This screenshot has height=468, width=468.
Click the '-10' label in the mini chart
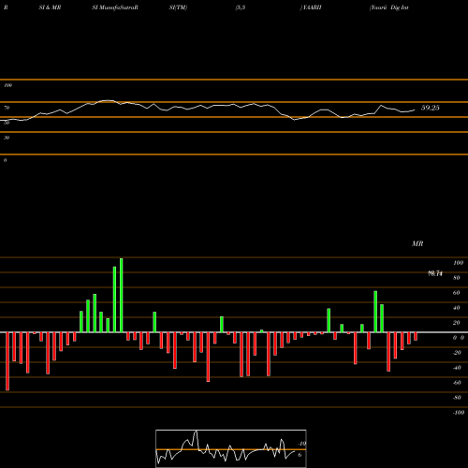(x=301, y=444)
